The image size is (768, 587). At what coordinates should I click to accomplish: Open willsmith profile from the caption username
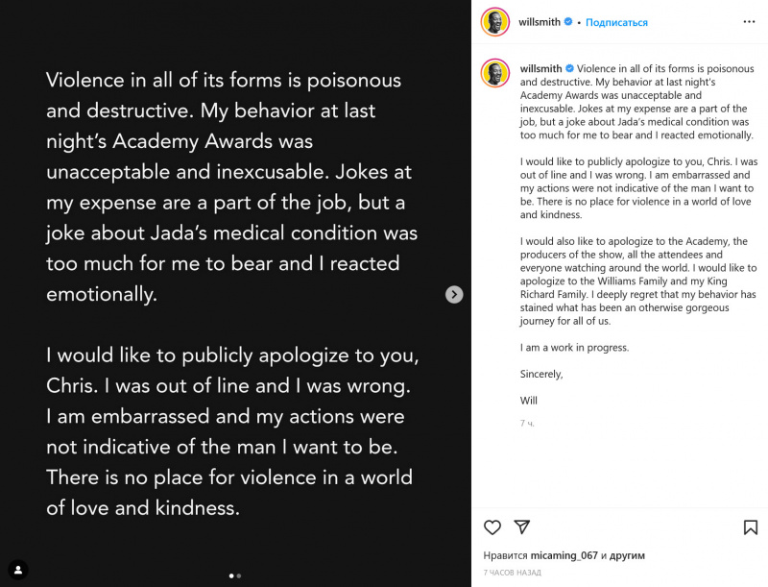pyautogui.click(x=540, y=69)
